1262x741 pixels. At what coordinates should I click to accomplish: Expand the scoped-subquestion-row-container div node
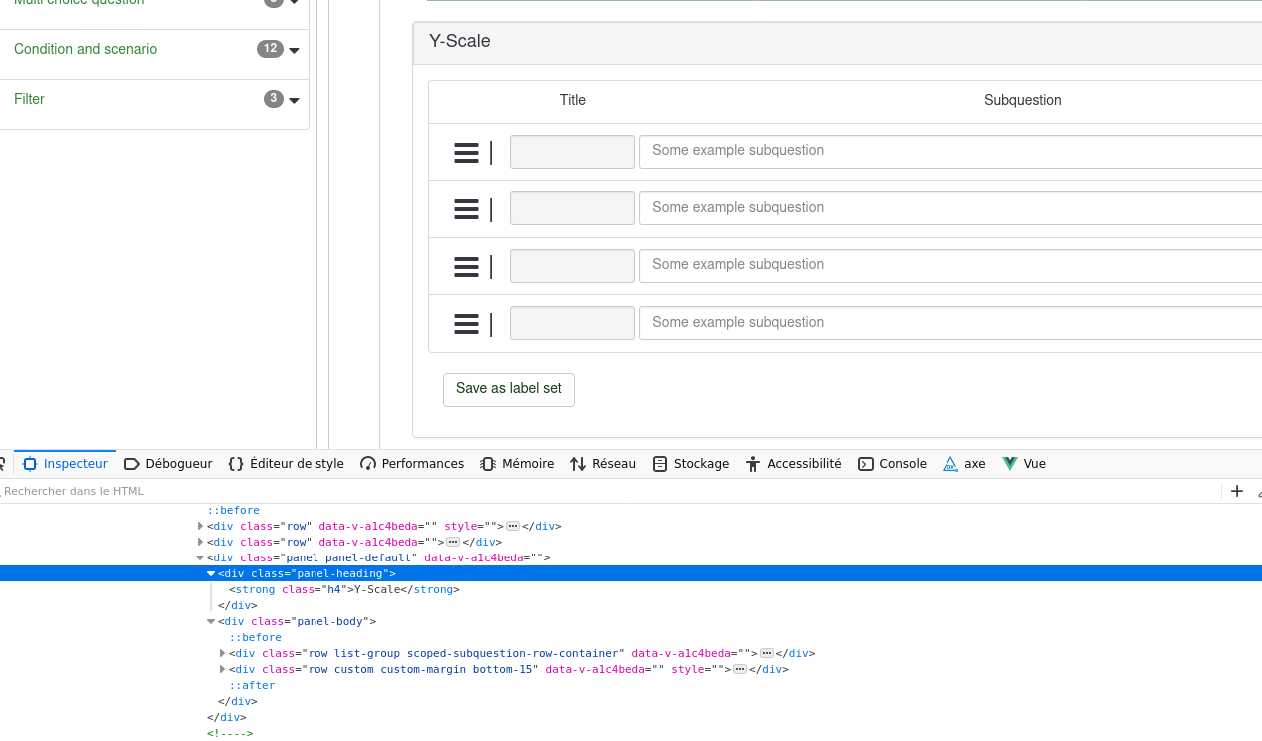[222, 654]
